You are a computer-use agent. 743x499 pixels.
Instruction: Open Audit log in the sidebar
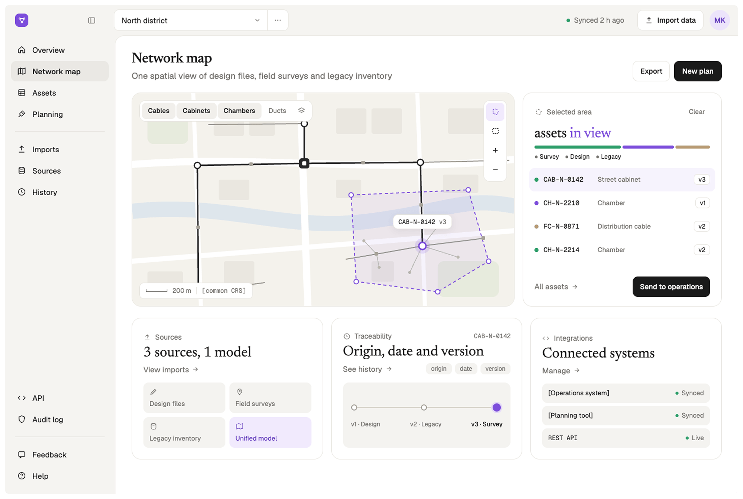tap(60, 420)
